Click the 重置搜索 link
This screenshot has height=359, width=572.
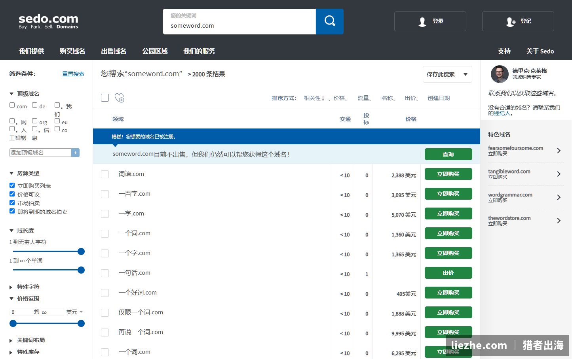[x=73, y=74]
